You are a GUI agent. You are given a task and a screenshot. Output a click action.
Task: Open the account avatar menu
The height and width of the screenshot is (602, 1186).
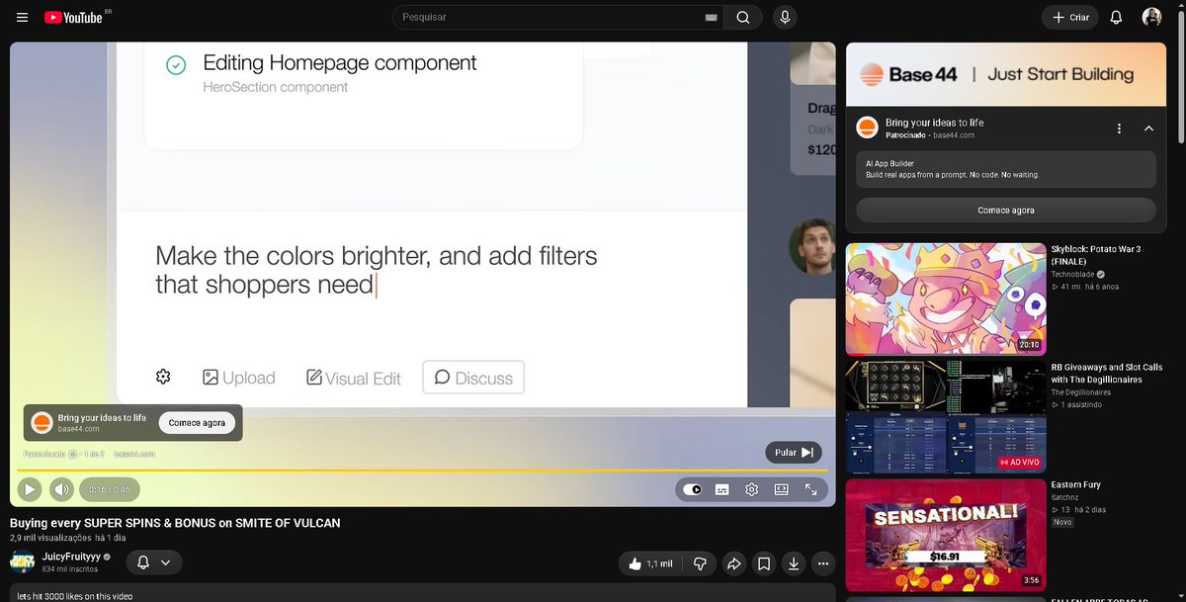click(x=1151, y=17)
